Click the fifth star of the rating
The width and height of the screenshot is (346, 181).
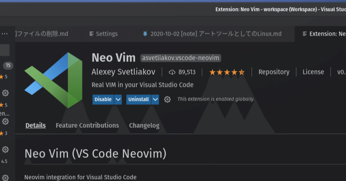click(x=241, y=72)
